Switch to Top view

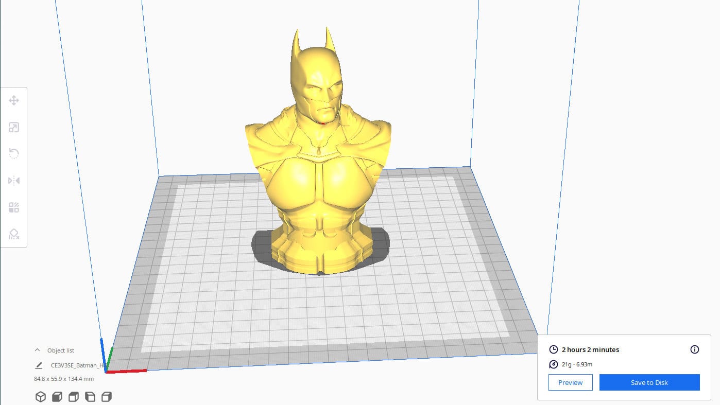74,397
